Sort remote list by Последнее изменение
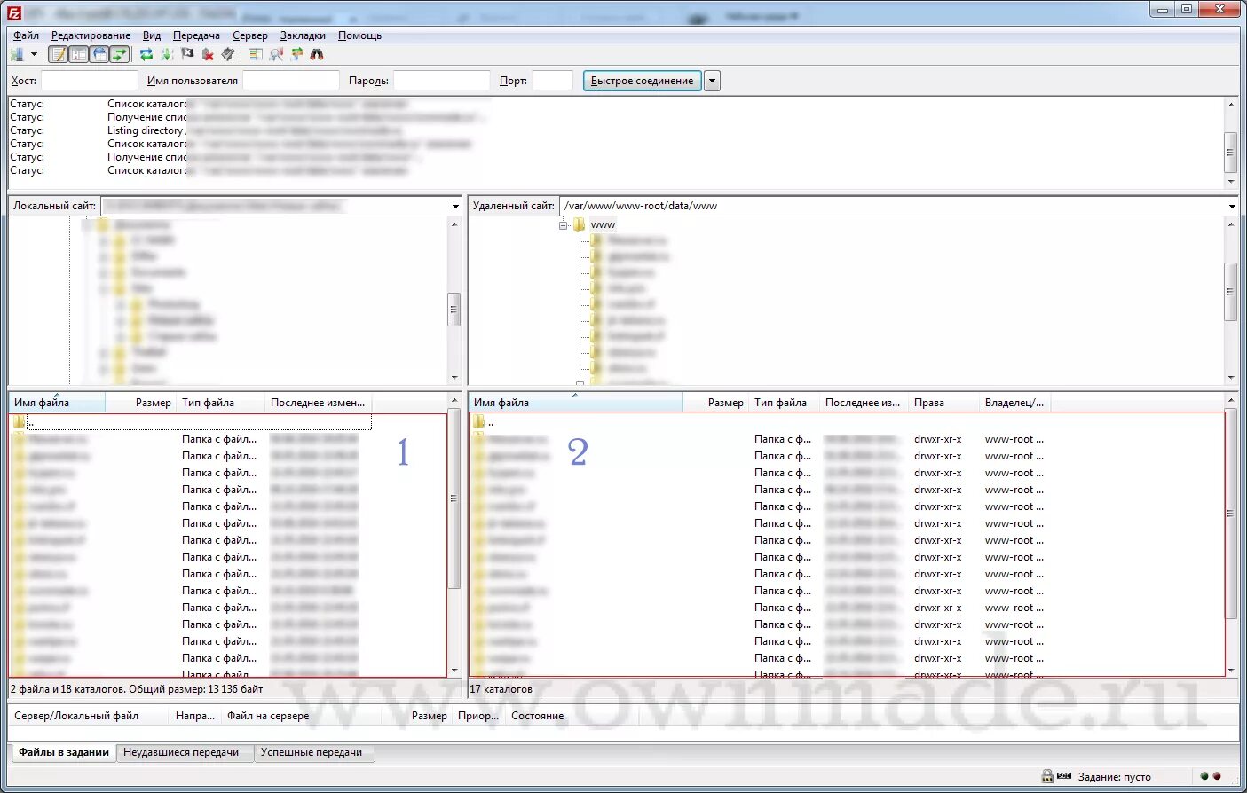Screen dimensions: 1247x793 tap(864, 403)
